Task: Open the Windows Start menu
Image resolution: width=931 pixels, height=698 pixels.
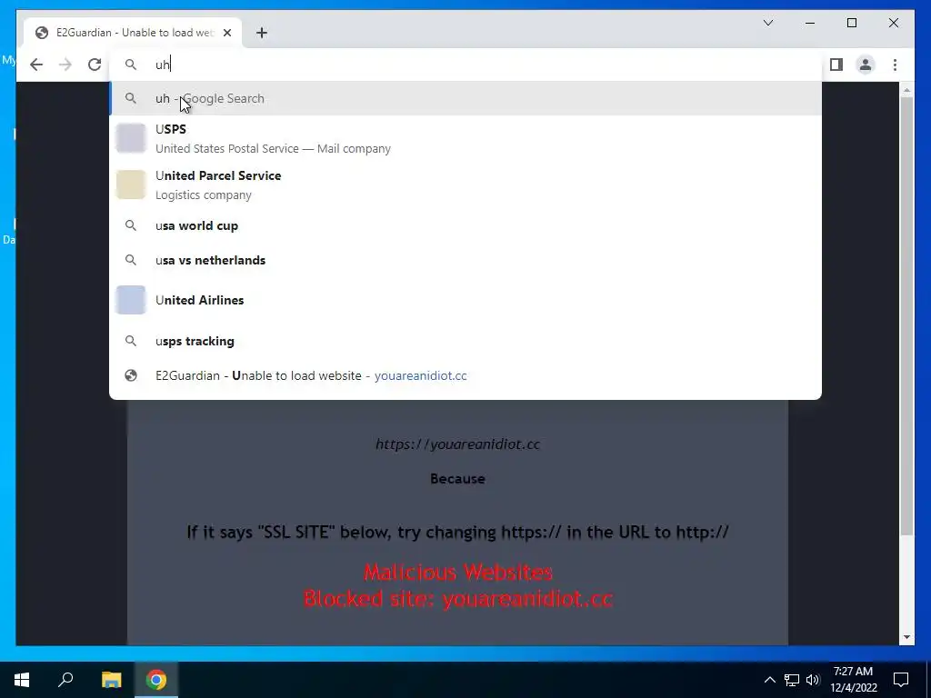Action: [22, 680]
